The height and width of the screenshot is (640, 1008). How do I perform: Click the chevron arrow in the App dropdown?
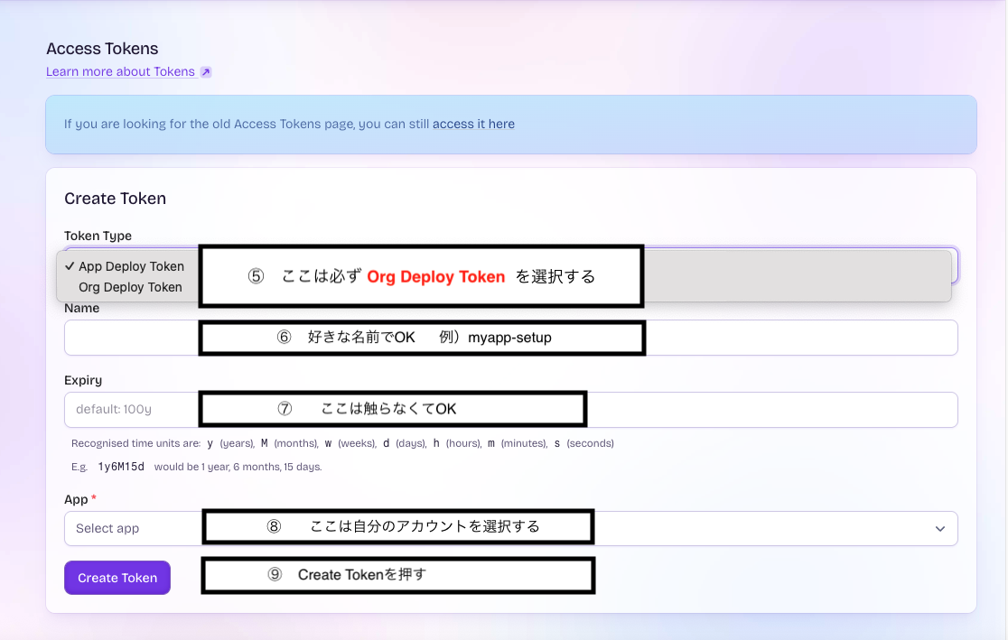tap(940, 529)
